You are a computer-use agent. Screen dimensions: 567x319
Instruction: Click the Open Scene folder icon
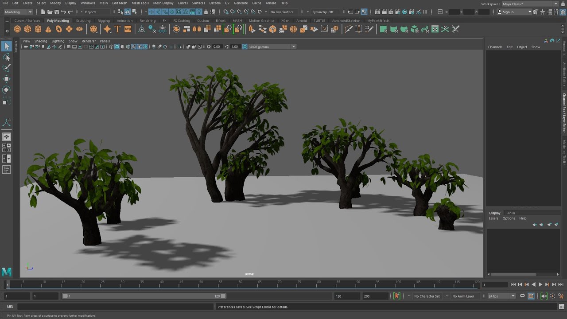click(50, 12)
